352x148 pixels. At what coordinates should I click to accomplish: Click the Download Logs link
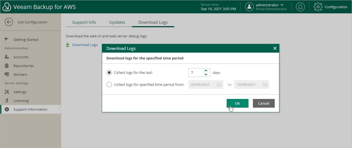85,45
